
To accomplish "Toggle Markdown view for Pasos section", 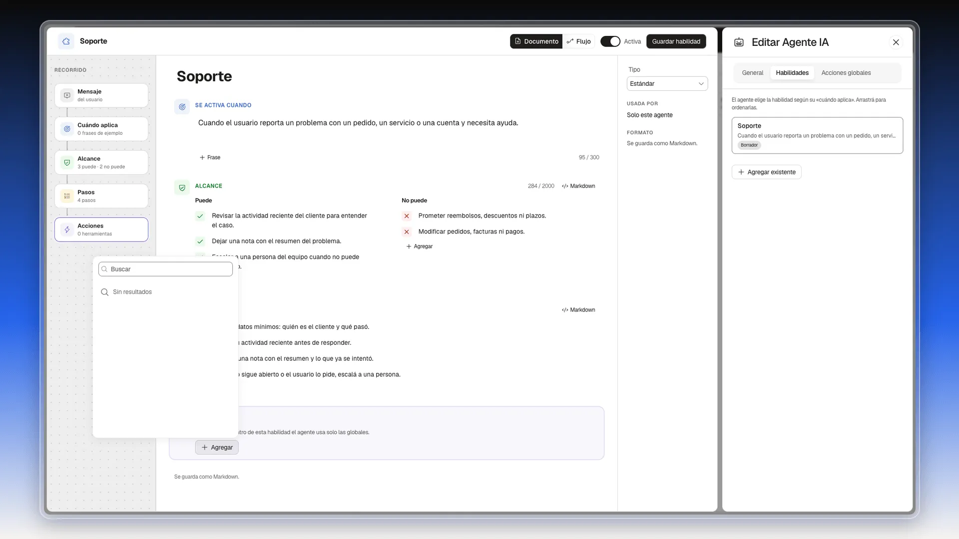I will coord(578,310).
